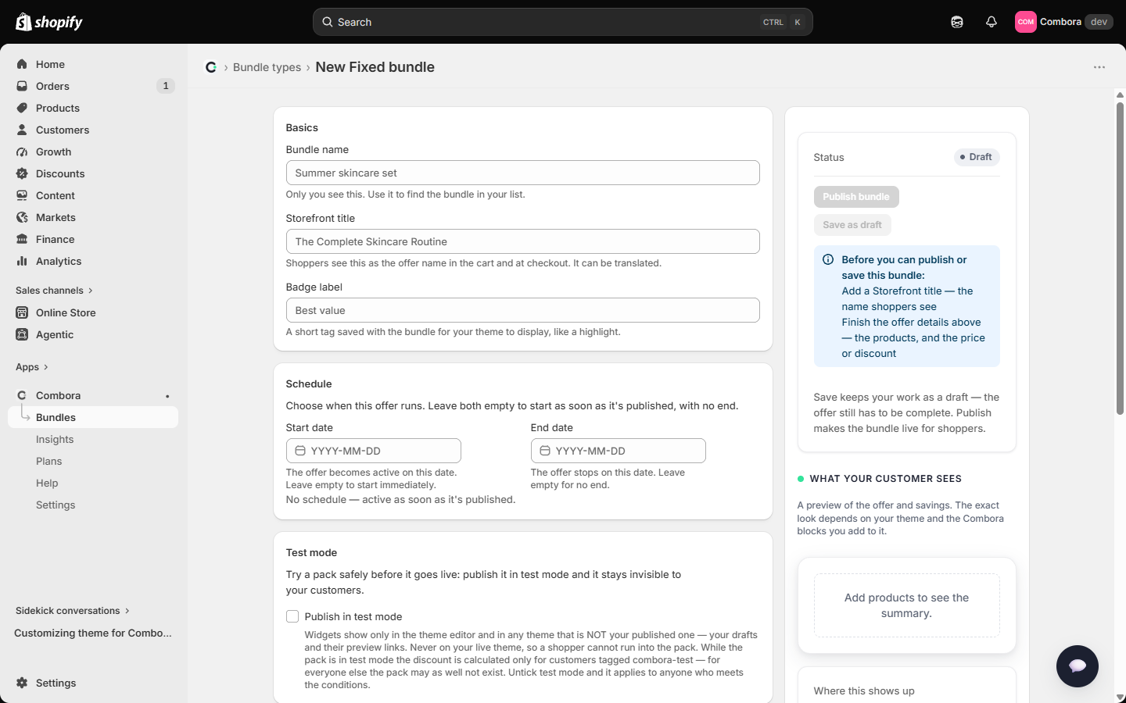
Task: Expand the Sales channels section
Action: pyautogui.click(x=54, y=291)
